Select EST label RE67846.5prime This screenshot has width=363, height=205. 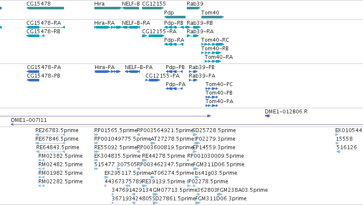click(57, 139)
